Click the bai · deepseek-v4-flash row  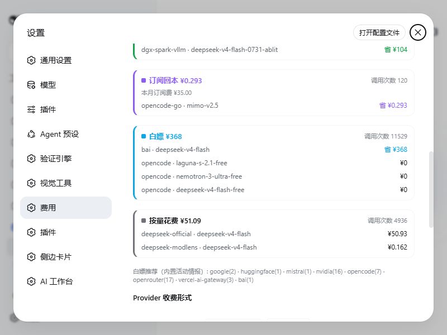click(274, 150)
